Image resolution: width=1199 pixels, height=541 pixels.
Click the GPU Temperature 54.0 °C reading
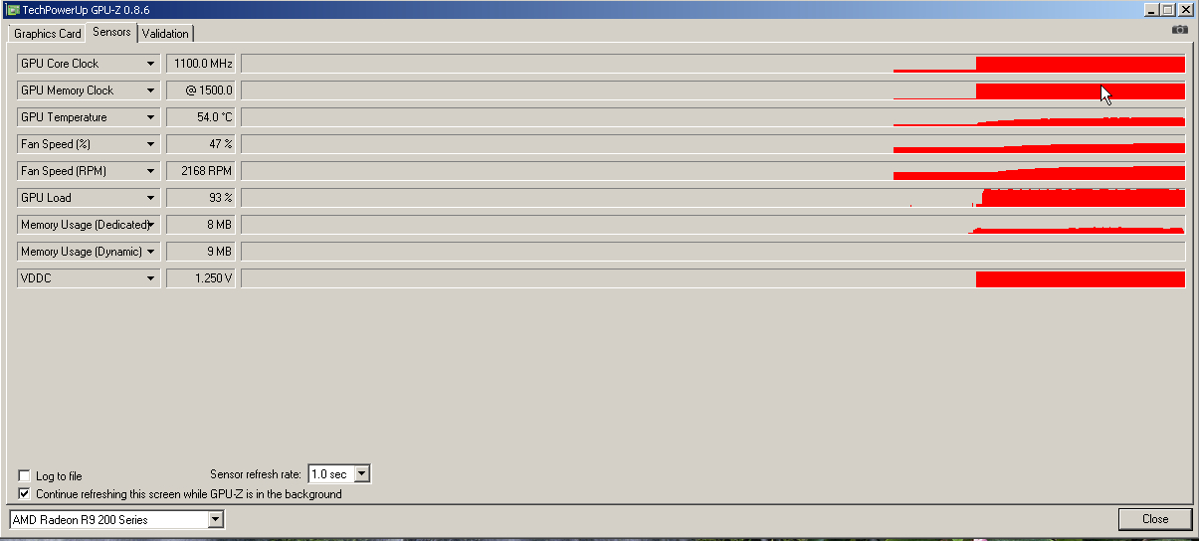coord(201,117)
